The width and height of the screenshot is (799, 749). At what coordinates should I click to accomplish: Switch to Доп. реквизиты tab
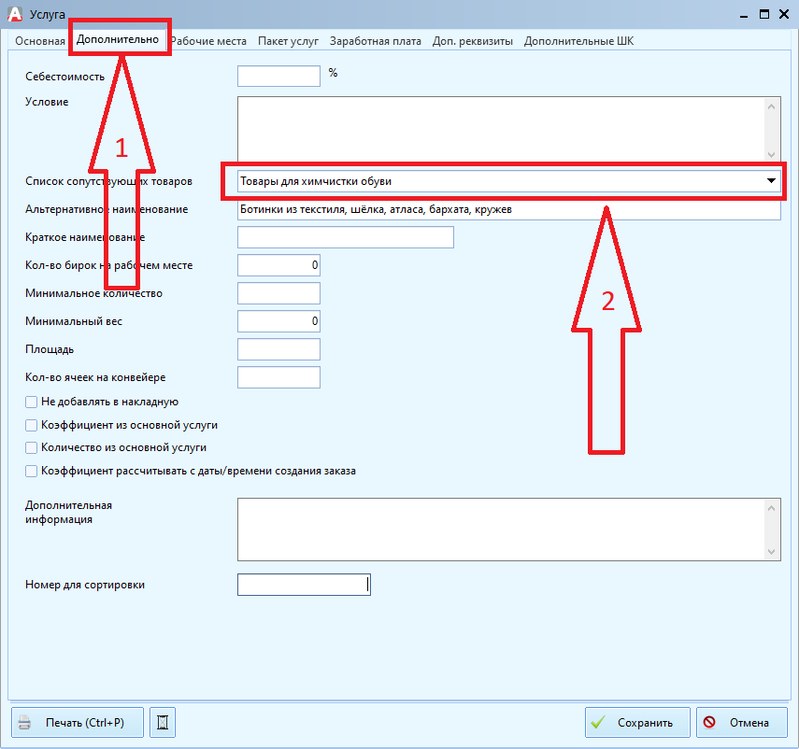[x=472, y=41]
